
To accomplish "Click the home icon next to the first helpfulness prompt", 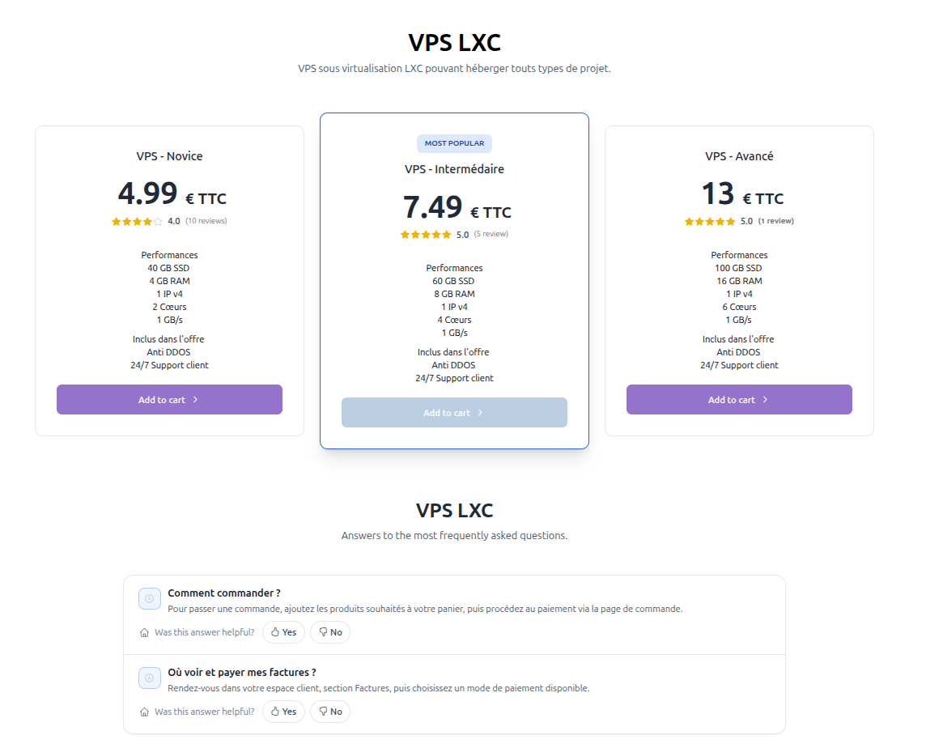I will [x=144, y=632].
